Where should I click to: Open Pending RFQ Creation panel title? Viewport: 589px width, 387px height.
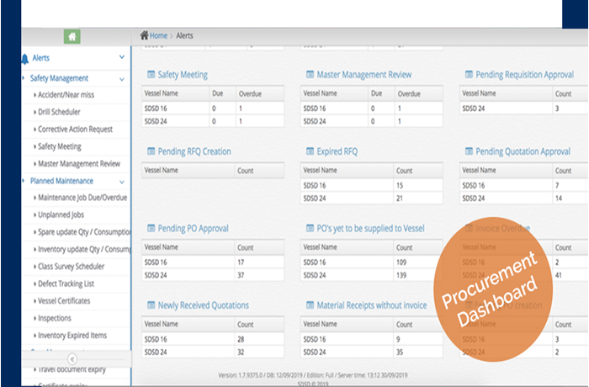pyautogui.click(x=194, y=151)
